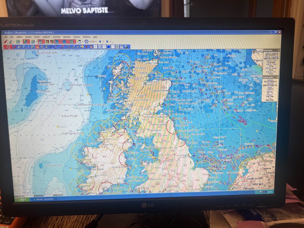
Task: Click the man overboard lifebuoy icon
Action: coord(8,47)
